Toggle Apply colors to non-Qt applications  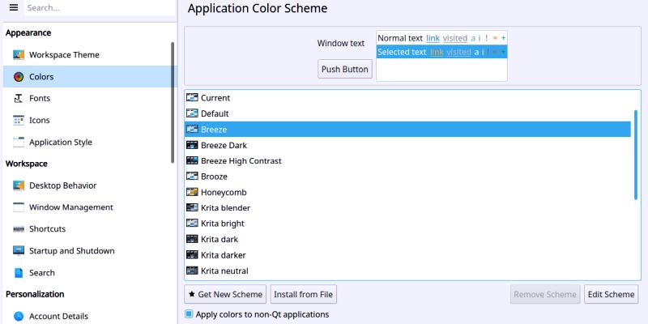tap(190, 314)
